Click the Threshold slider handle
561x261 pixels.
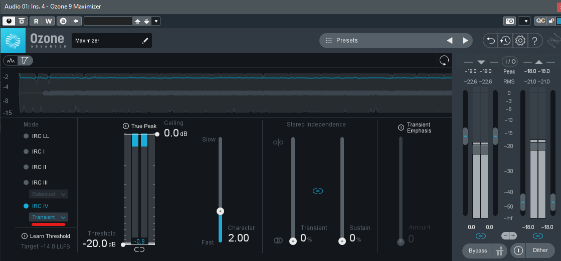click(x=123, y=244)
